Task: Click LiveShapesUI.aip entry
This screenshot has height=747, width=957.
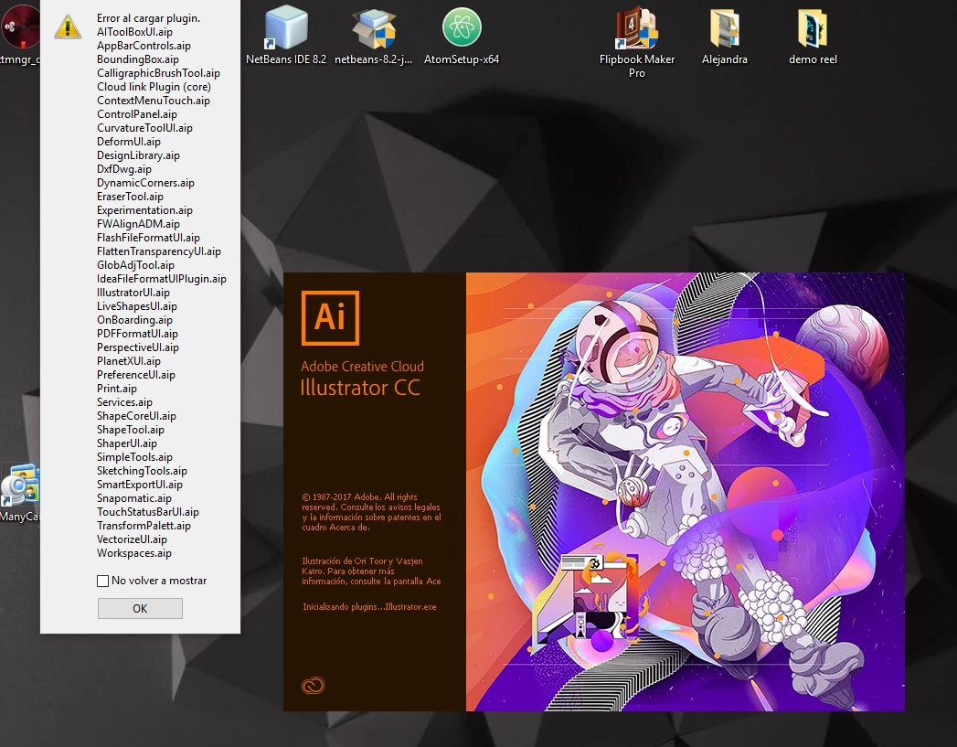Action: click(137, 306)
